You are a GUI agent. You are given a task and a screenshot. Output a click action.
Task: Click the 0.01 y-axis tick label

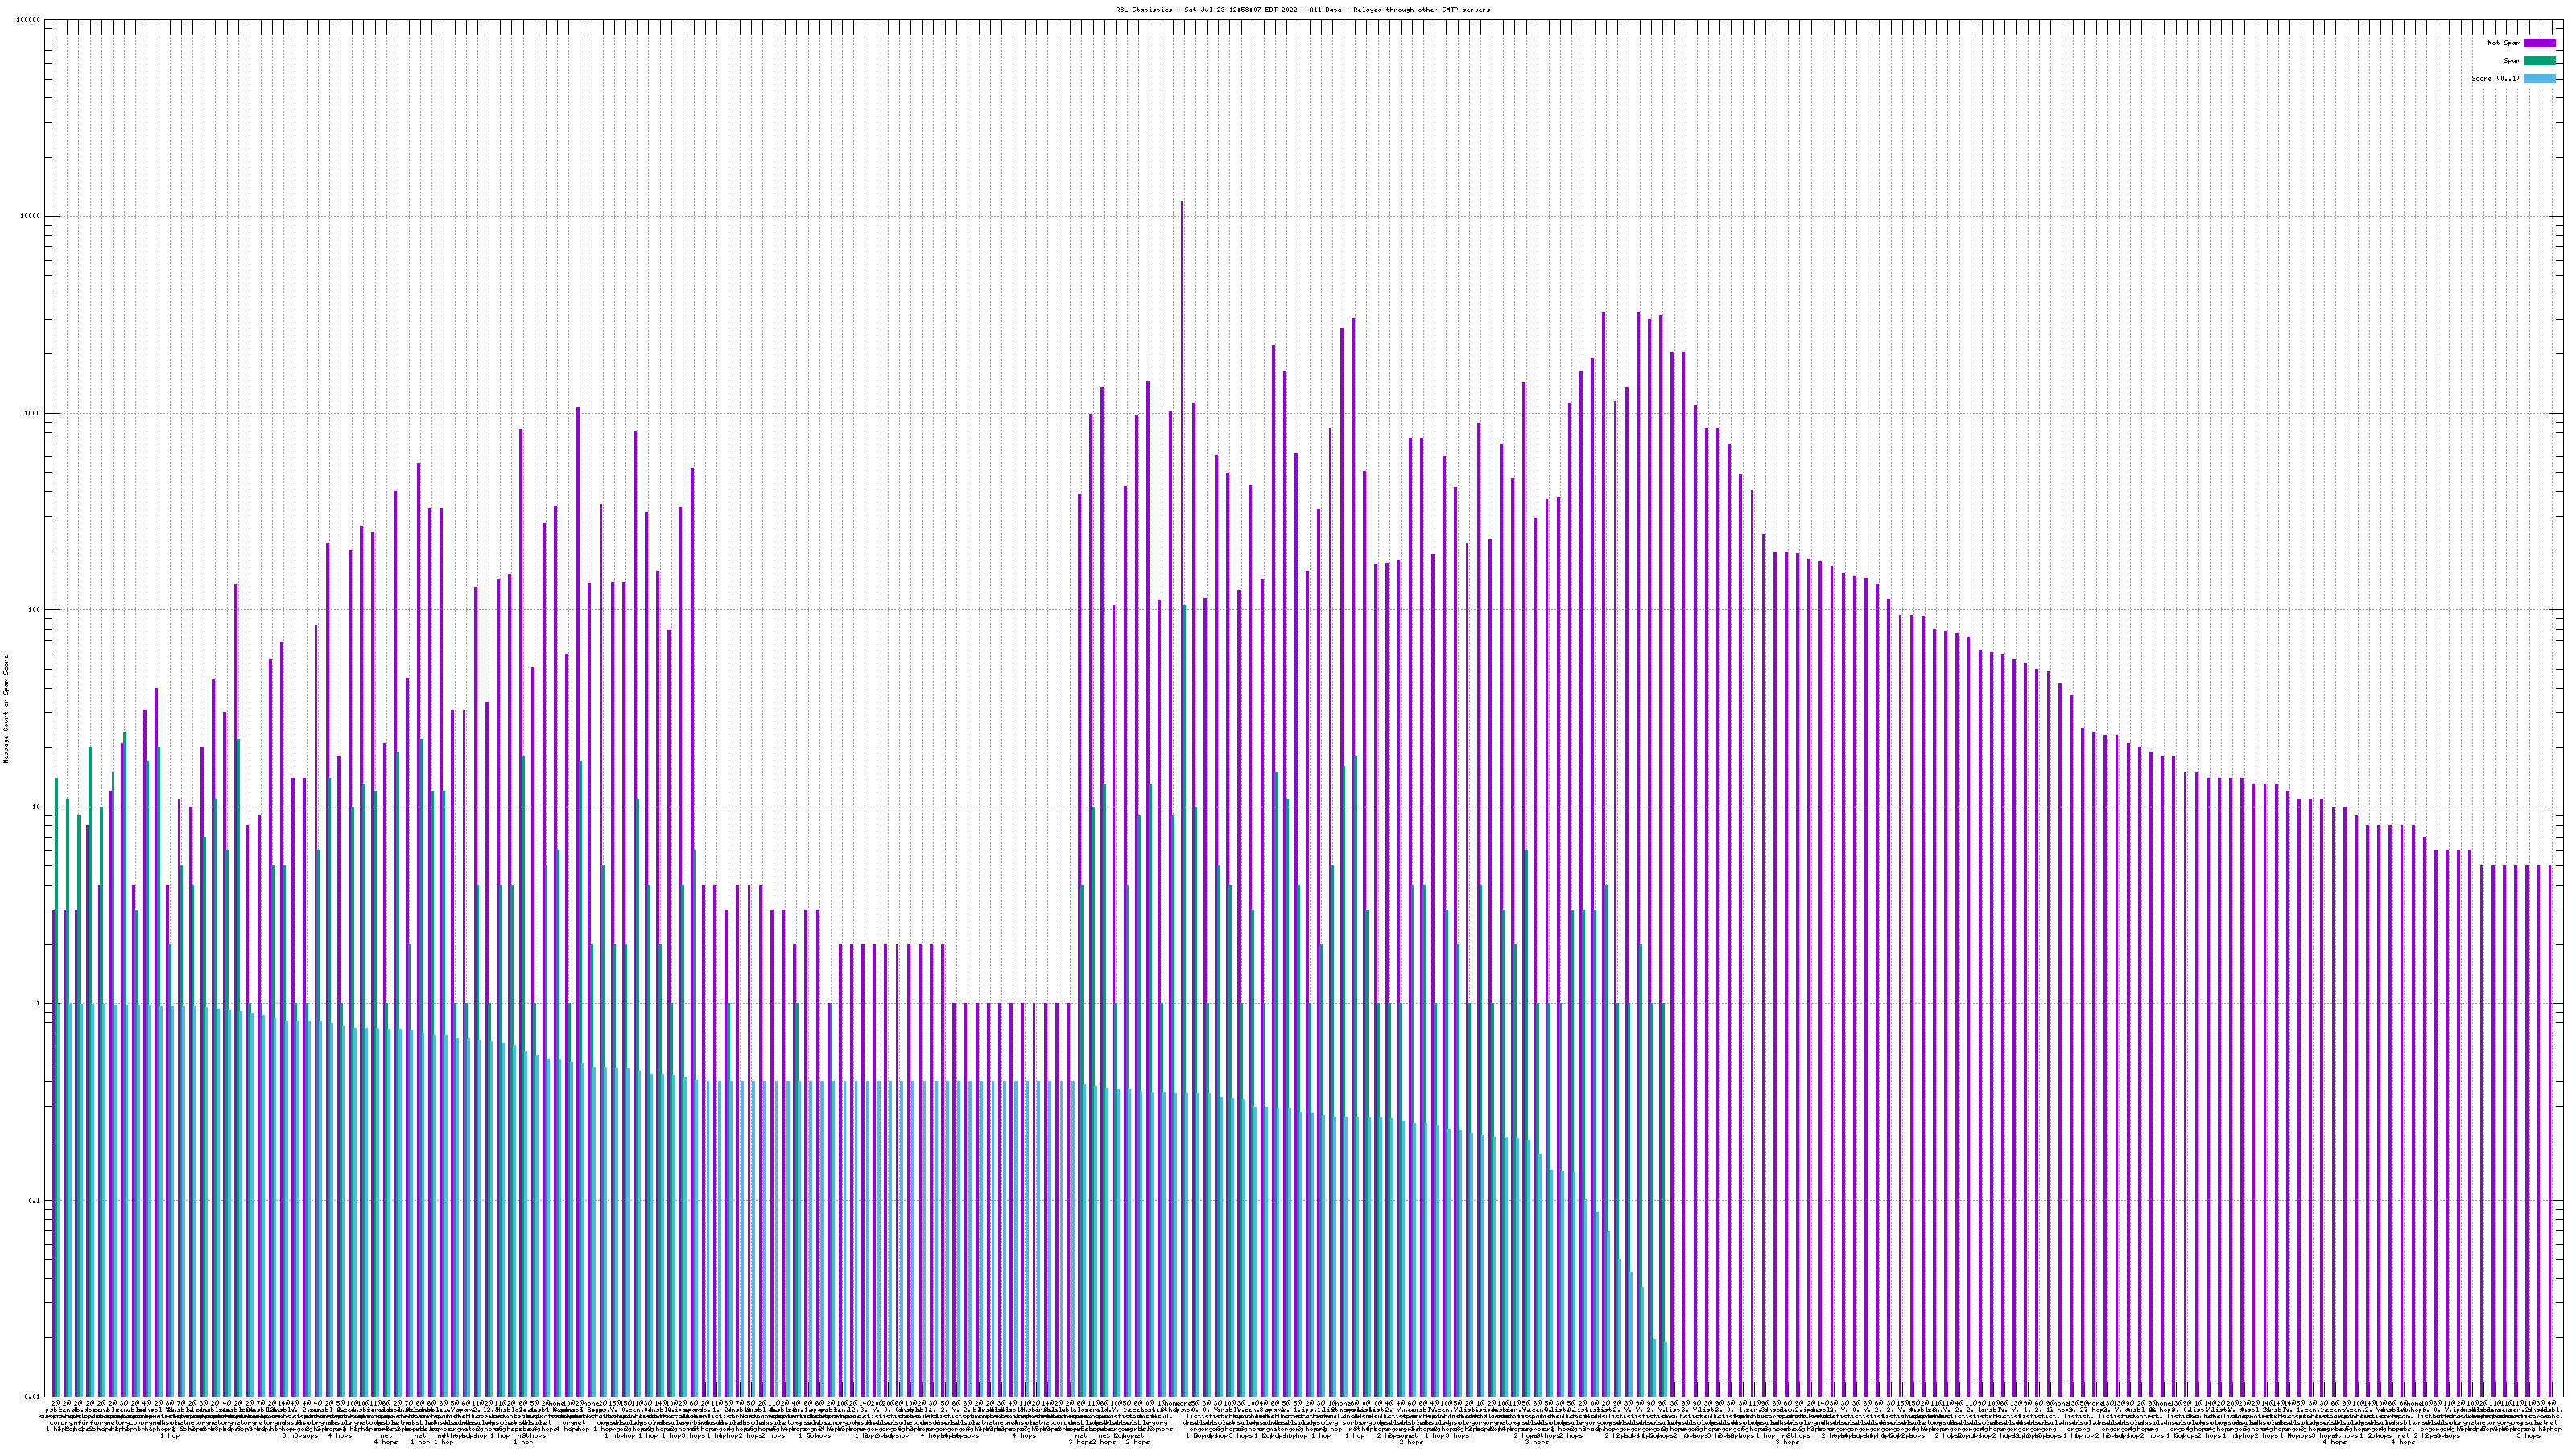tap(33, 1397)
